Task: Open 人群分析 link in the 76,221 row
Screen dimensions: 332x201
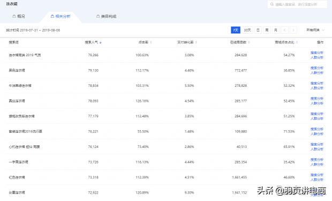Action: [317, 134]
